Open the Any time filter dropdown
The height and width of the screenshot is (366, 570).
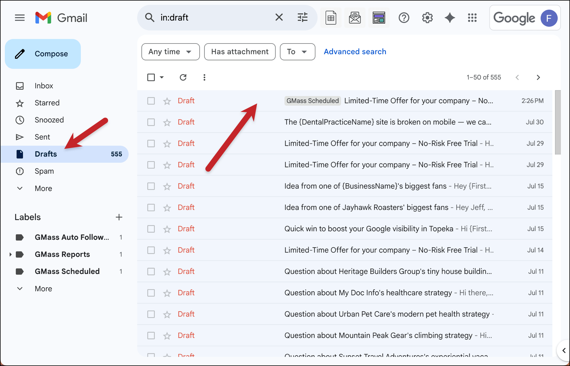[x=170, y=52]
